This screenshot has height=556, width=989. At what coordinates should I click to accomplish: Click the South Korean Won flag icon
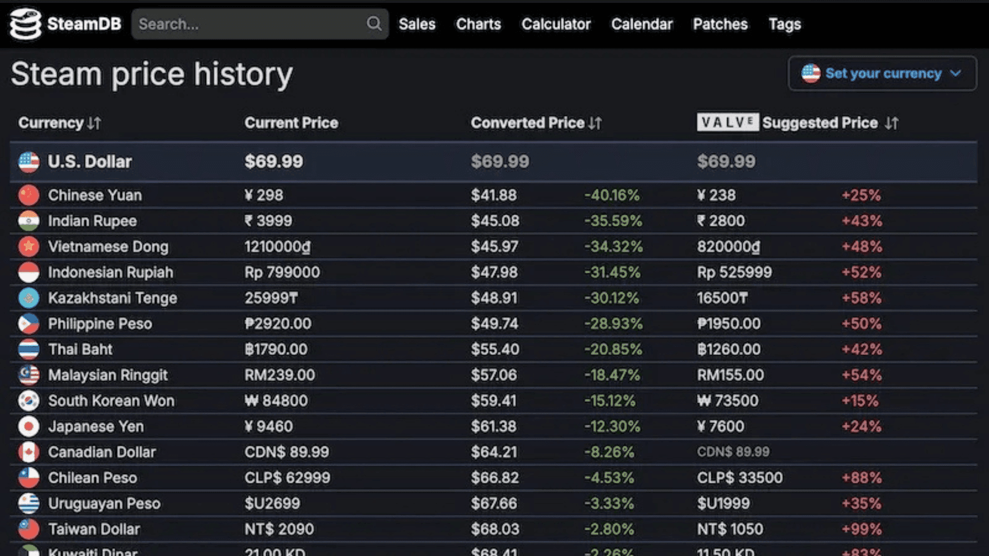[x=29, y=401]
